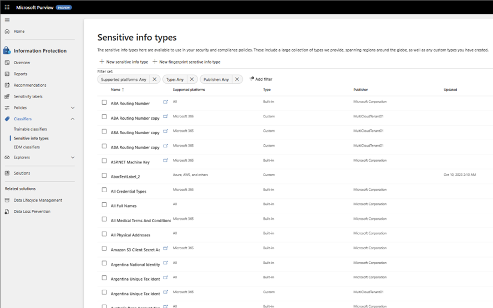Open the Data Lifecycle Management link
Viewport: 493px width, 308px height.
point(38,200)
